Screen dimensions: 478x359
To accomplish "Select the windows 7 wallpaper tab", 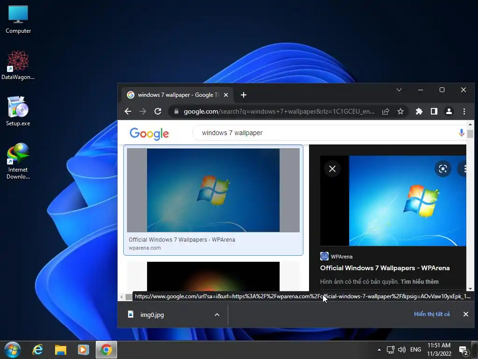I will (x=177, y=95).
